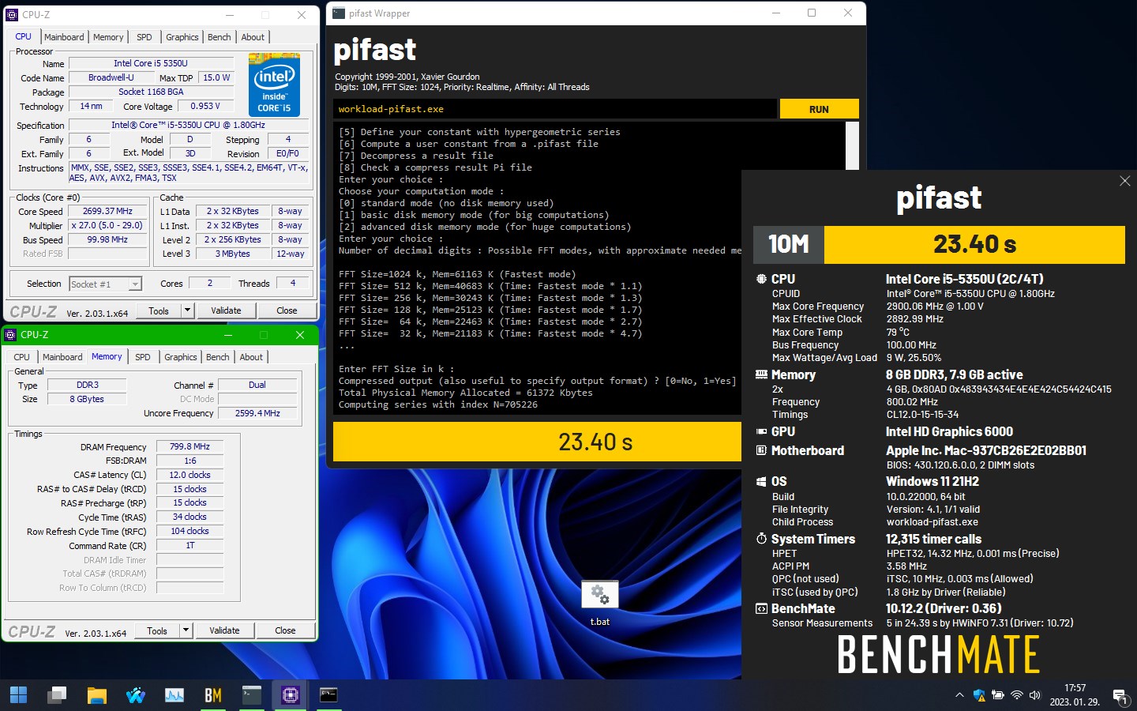
Task: Open the t.bat desktop file
Action: pyautogui.click(x=600, y=603)
